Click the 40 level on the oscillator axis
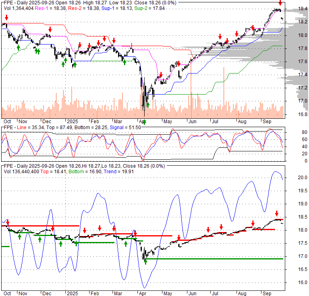Screen dimensions: 309x296 (305, 147)
